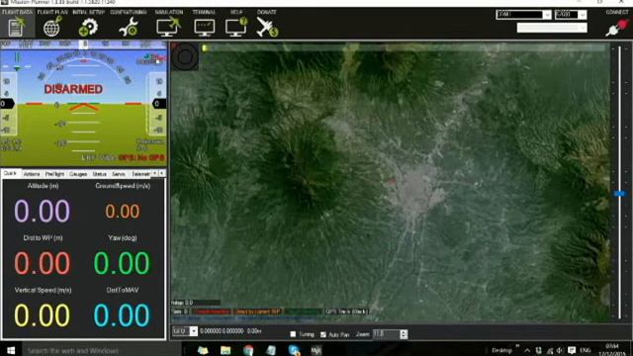The width and height of the screenshot is (633, 356).
Task: Open the Flight Data screen icon
Action: 17,28
